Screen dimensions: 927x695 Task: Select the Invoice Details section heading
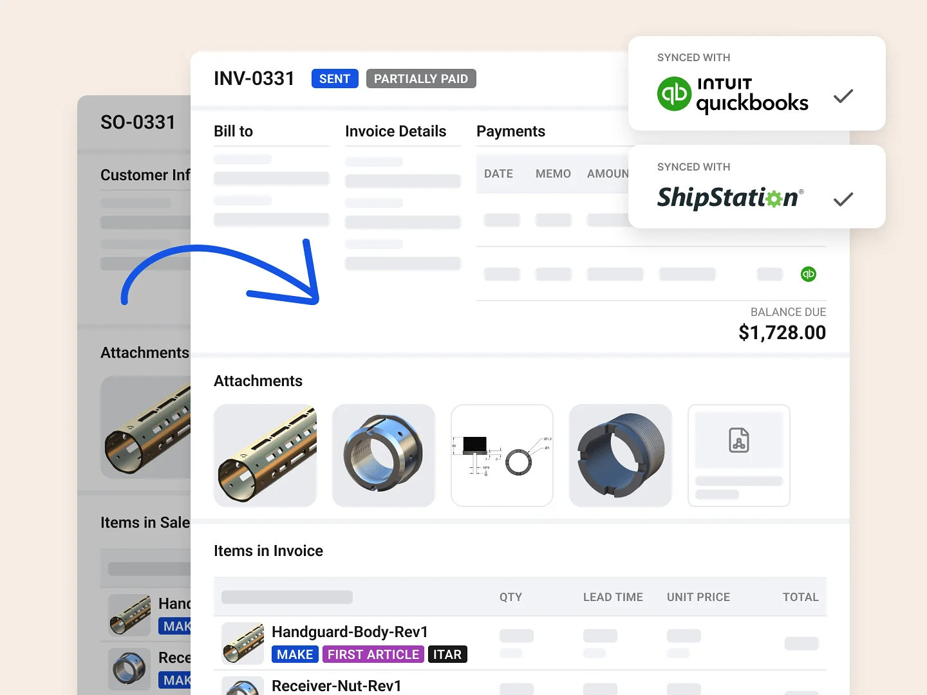396,131
